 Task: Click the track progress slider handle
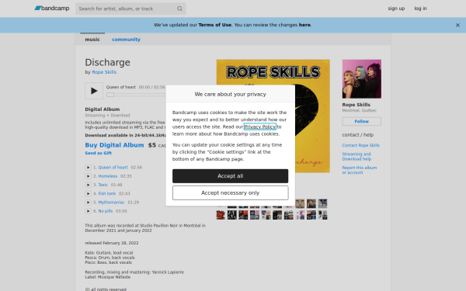coord(110,95)
